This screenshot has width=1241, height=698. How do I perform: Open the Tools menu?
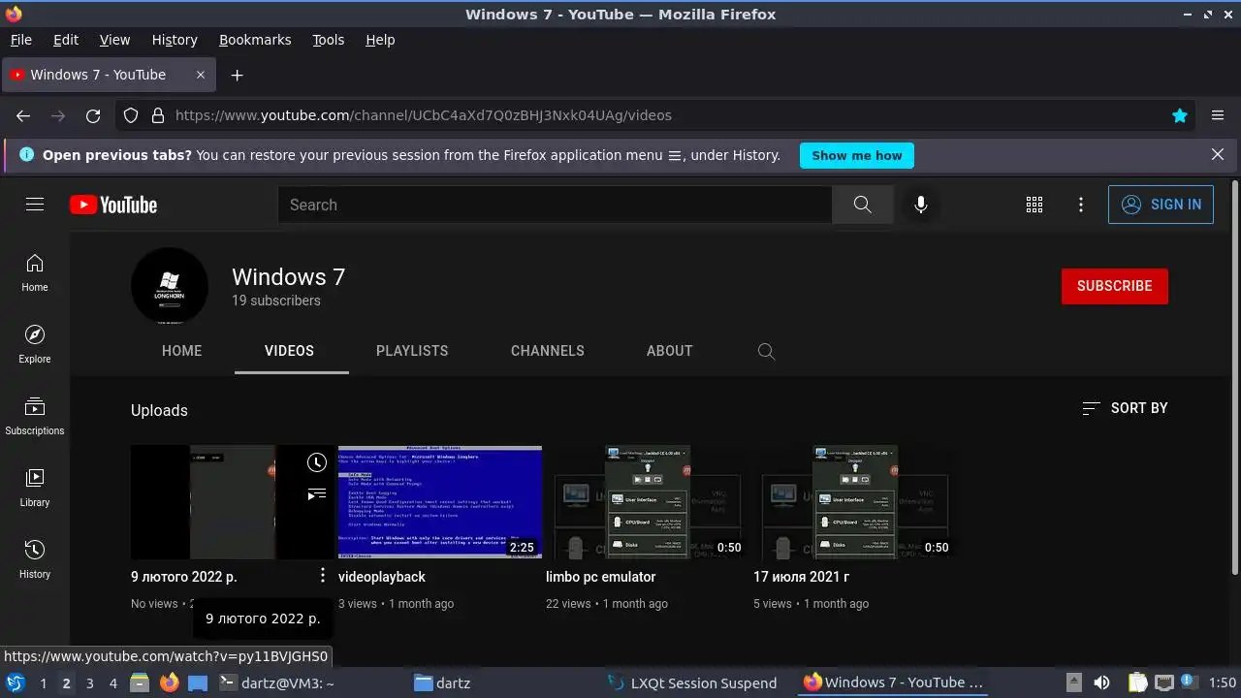point(328,40)
